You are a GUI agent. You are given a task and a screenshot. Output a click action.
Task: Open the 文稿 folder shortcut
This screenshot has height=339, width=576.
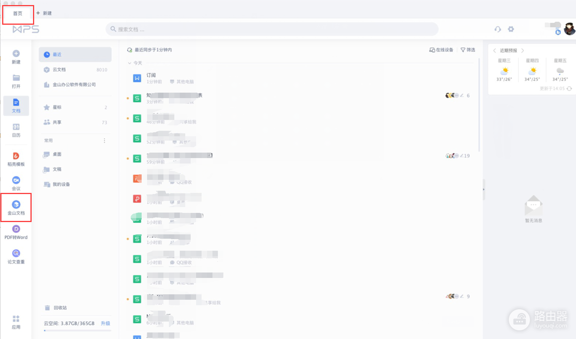point(75,169)
